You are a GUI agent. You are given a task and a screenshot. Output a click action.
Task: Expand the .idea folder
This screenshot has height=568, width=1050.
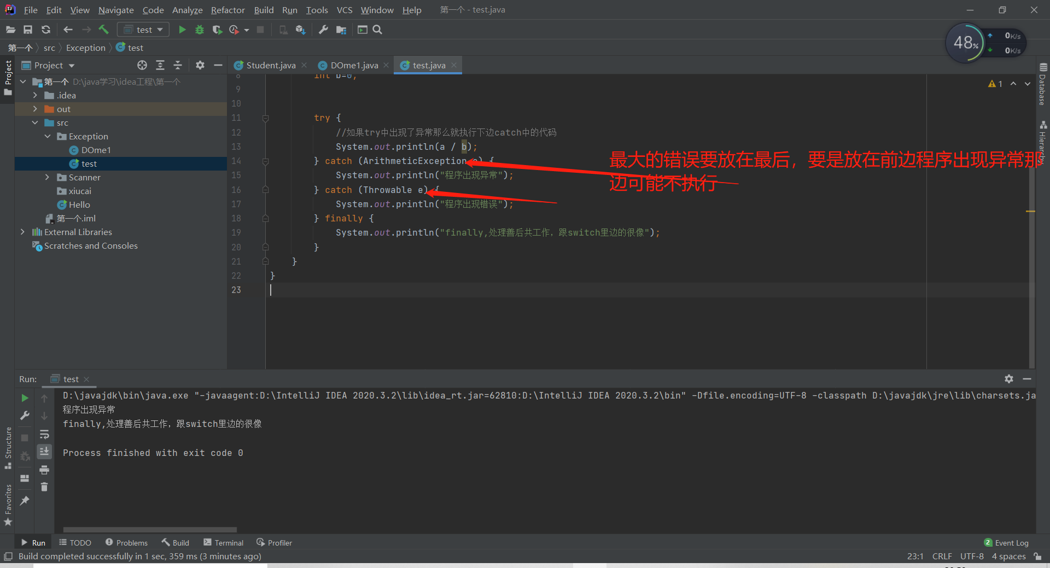coord(35,95)
